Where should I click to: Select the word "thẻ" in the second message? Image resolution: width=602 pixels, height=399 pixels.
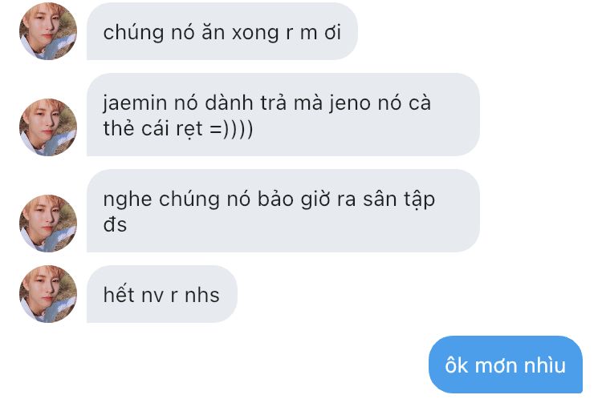click(119, 128)
